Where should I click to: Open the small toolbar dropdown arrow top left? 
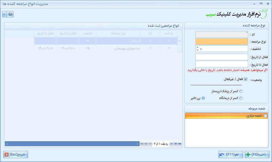tap(4, 14)
